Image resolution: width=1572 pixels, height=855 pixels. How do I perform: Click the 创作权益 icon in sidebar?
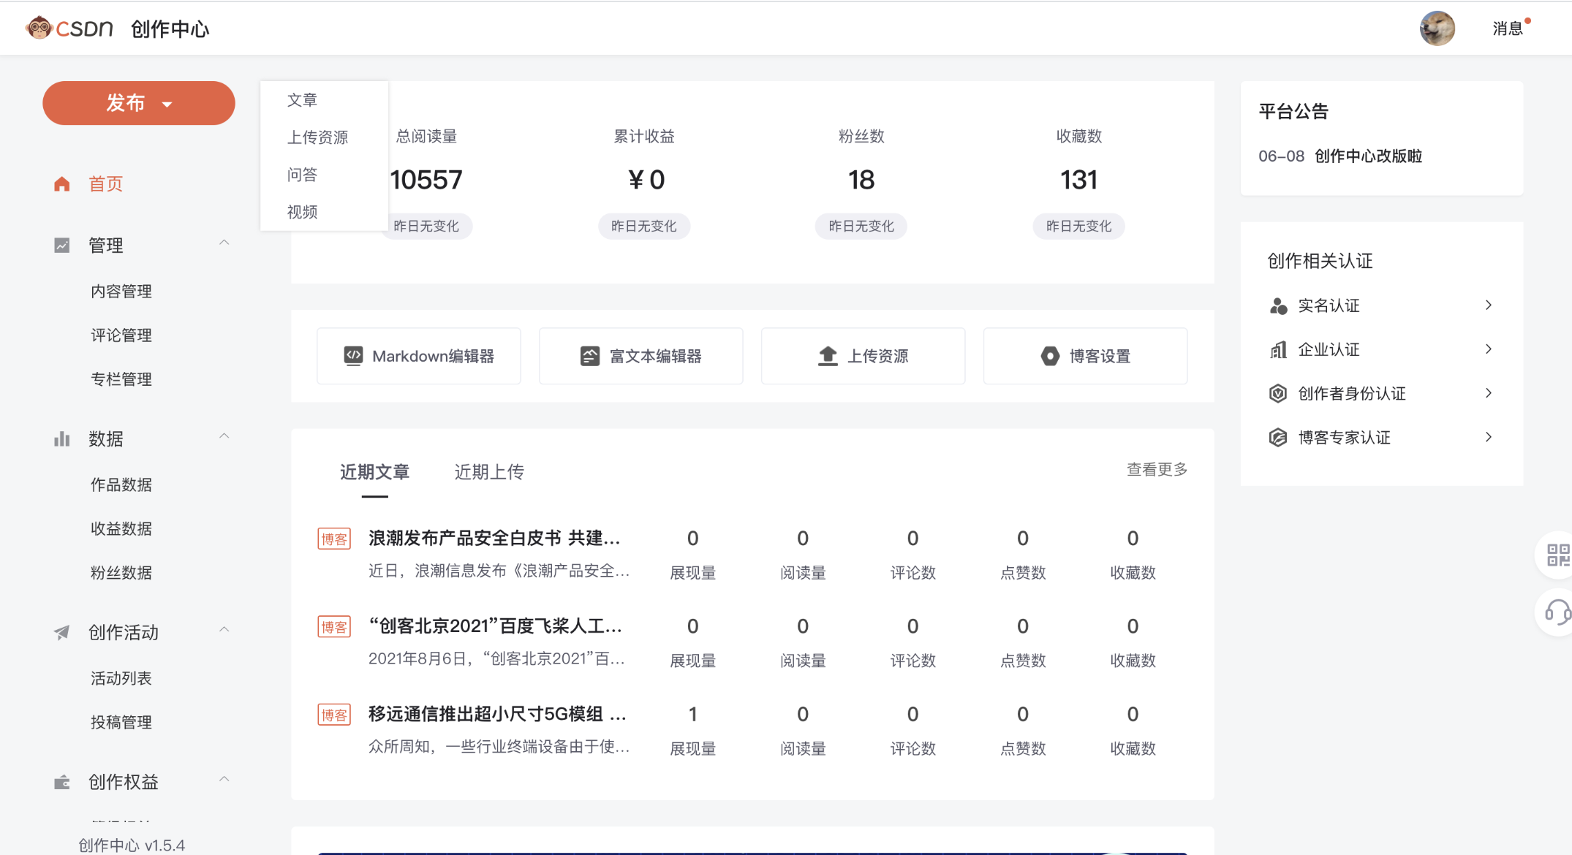pos(61,781)
